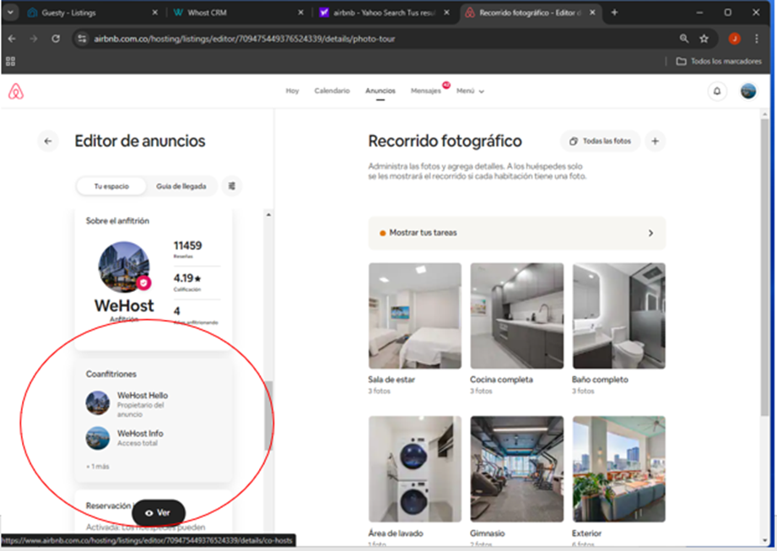Open the Chrome three-dot menu
Image resolution: width=777 pixels, height=551 pixels.
click(756, 39)
